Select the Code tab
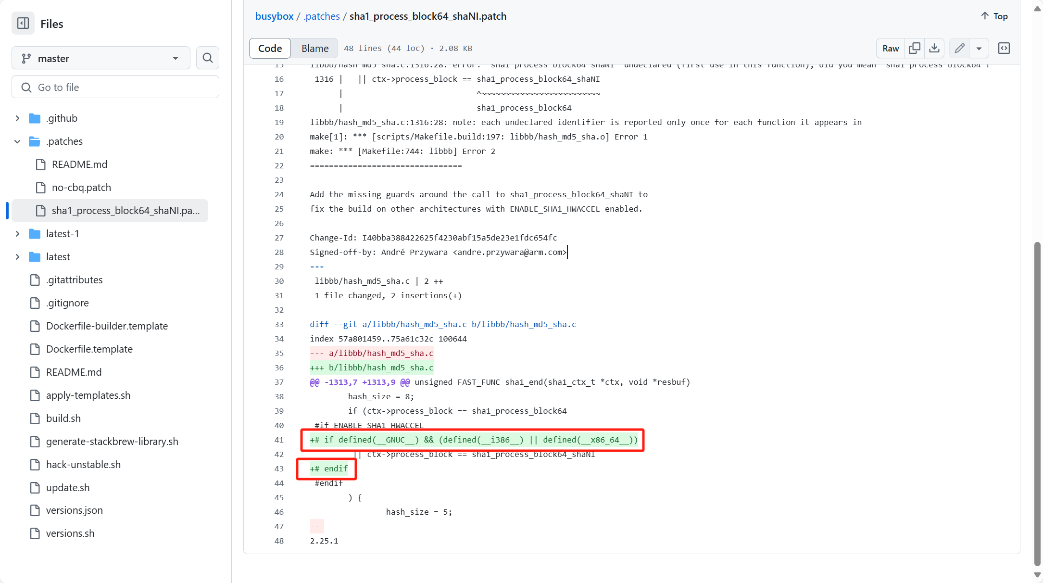1043x583 pixels. pos(270,48)
